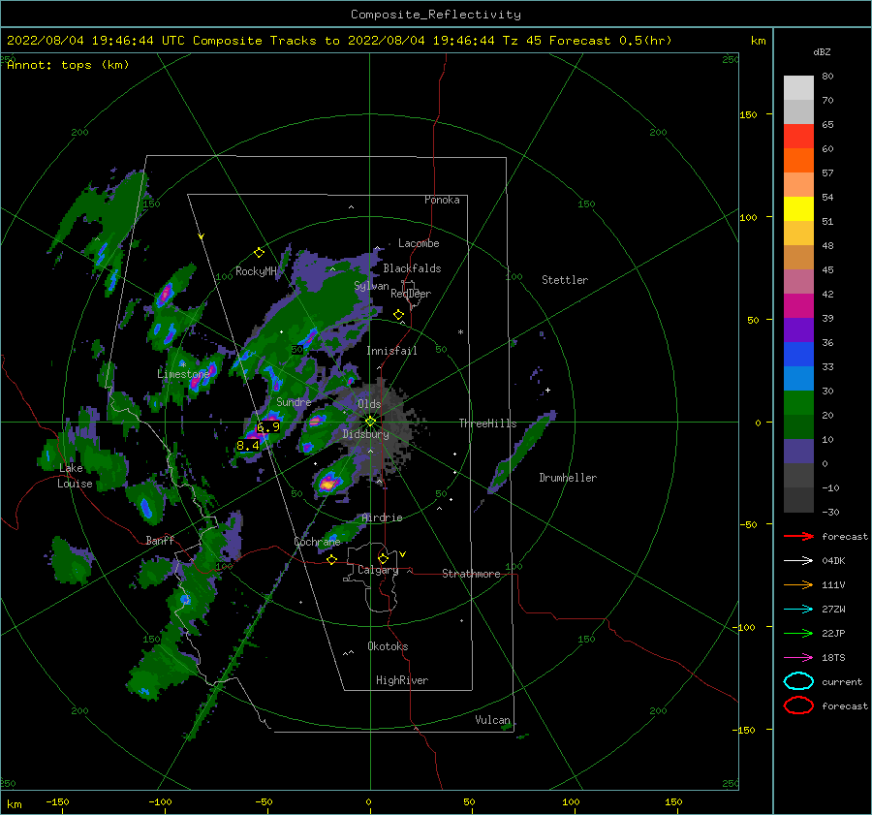The width and height of the screenshot is (872, 815).
Task: Click the Sylvan label
Action: (371, 286)
